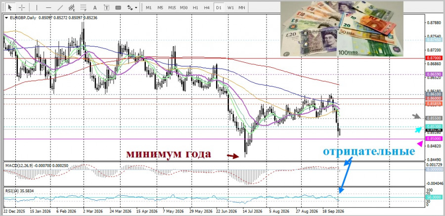Click the 2 Mar 2026 date label

click(x=92, y=211)
